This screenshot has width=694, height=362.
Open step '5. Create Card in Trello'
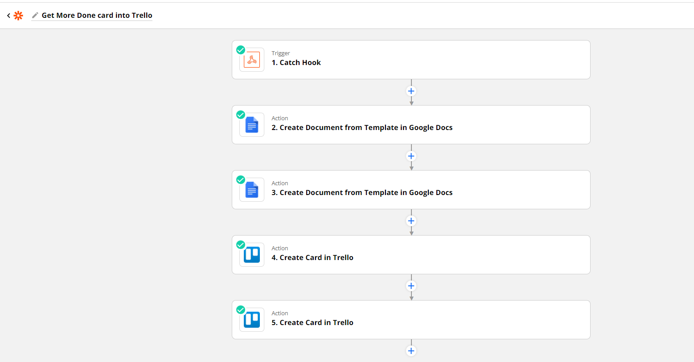point(411,320)
